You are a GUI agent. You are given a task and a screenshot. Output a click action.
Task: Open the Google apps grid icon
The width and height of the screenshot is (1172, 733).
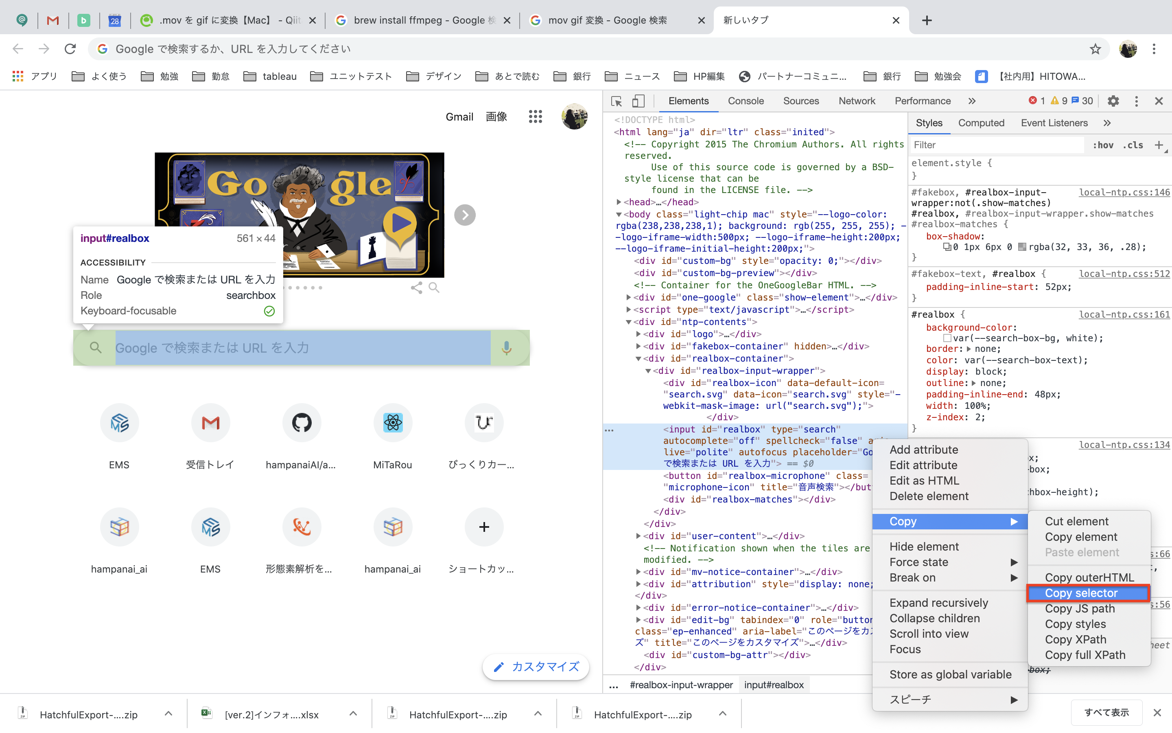coord(535,116)
